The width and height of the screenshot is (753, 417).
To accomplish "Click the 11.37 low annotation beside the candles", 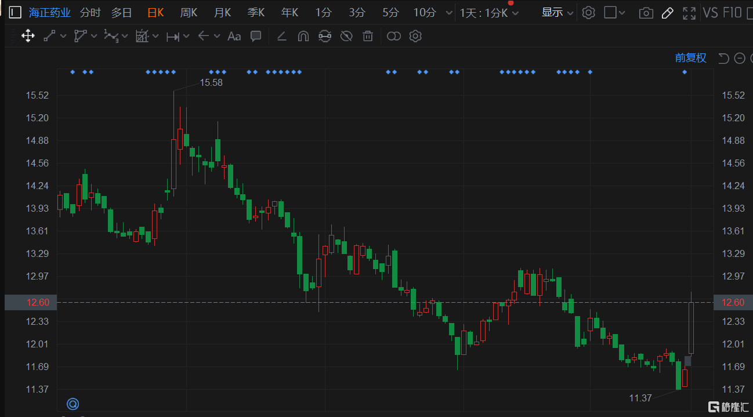I will pyautogui.click(x=640, y=398).
